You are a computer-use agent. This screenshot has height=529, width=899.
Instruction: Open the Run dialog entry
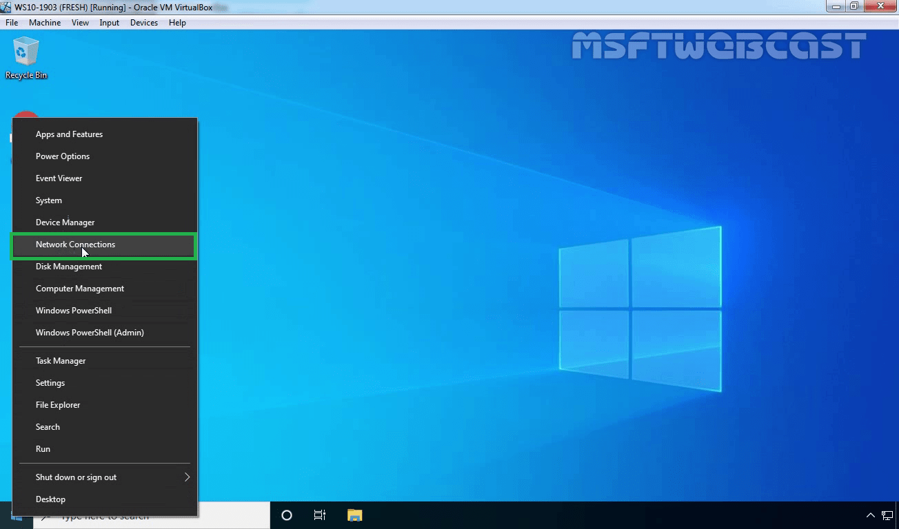[x=105, y=449]
